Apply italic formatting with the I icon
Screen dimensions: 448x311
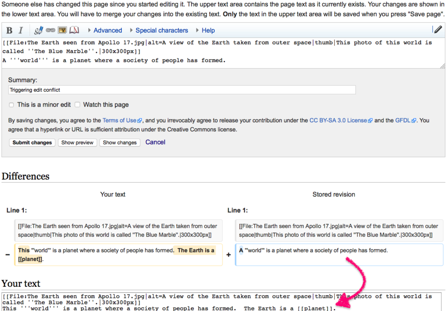coord(21,30)
